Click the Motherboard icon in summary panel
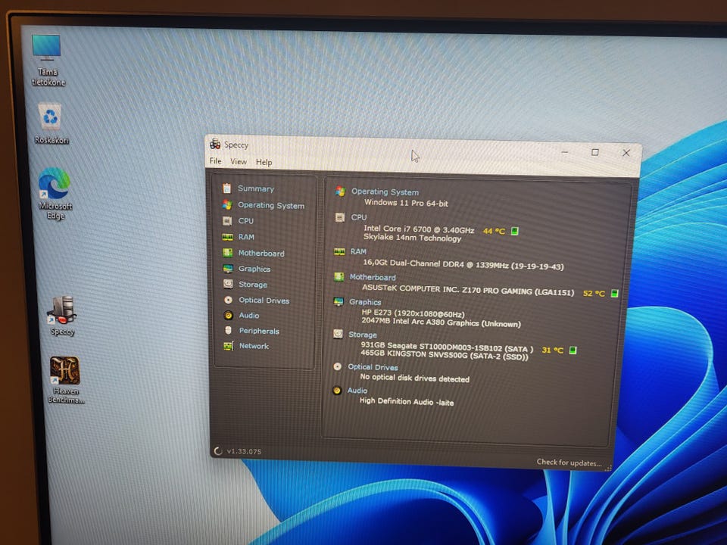 tap(339, 277)
